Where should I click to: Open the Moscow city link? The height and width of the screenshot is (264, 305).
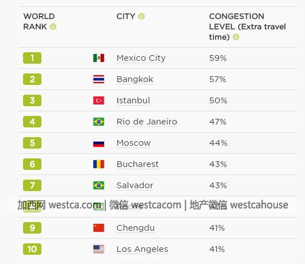tap(134, 143)
